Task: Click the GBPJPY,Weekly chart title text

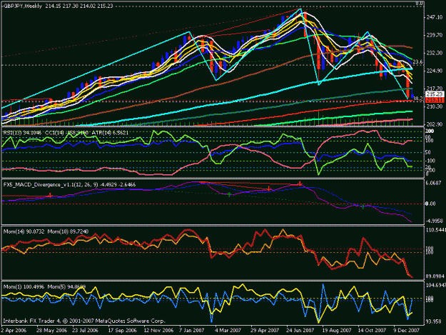Action: [22, 6]
